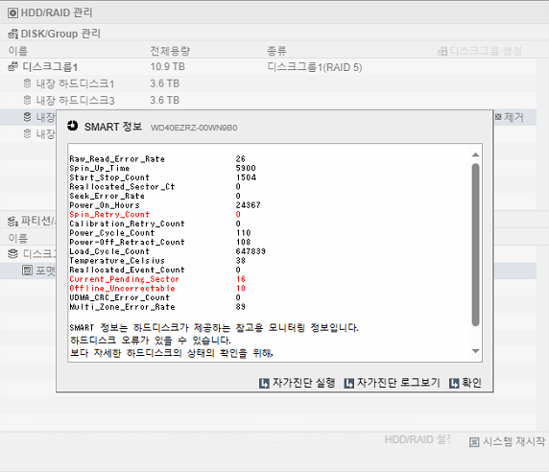
Task: Click the 내장 하드디스크3 disk icon
Action: click(x=27, y=100)
